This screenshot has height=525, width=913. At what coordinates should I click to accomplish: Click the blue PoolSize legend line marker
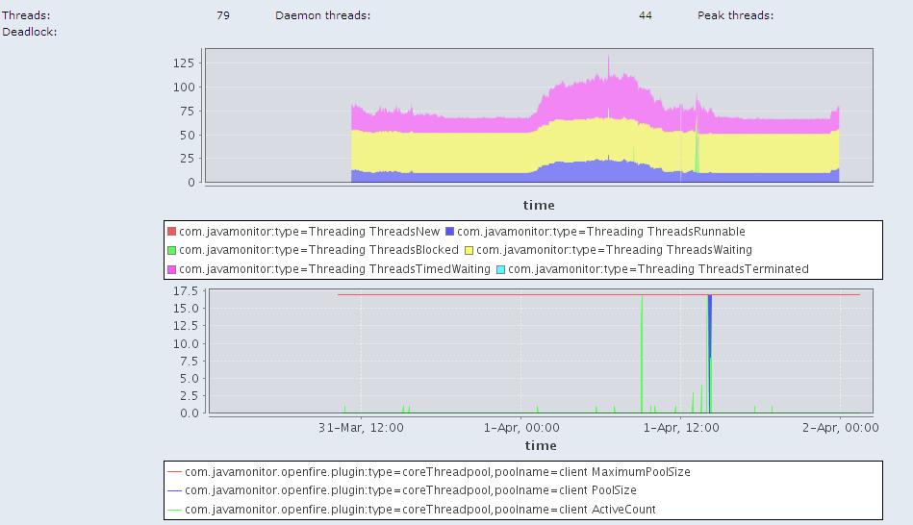pos(174,490)
